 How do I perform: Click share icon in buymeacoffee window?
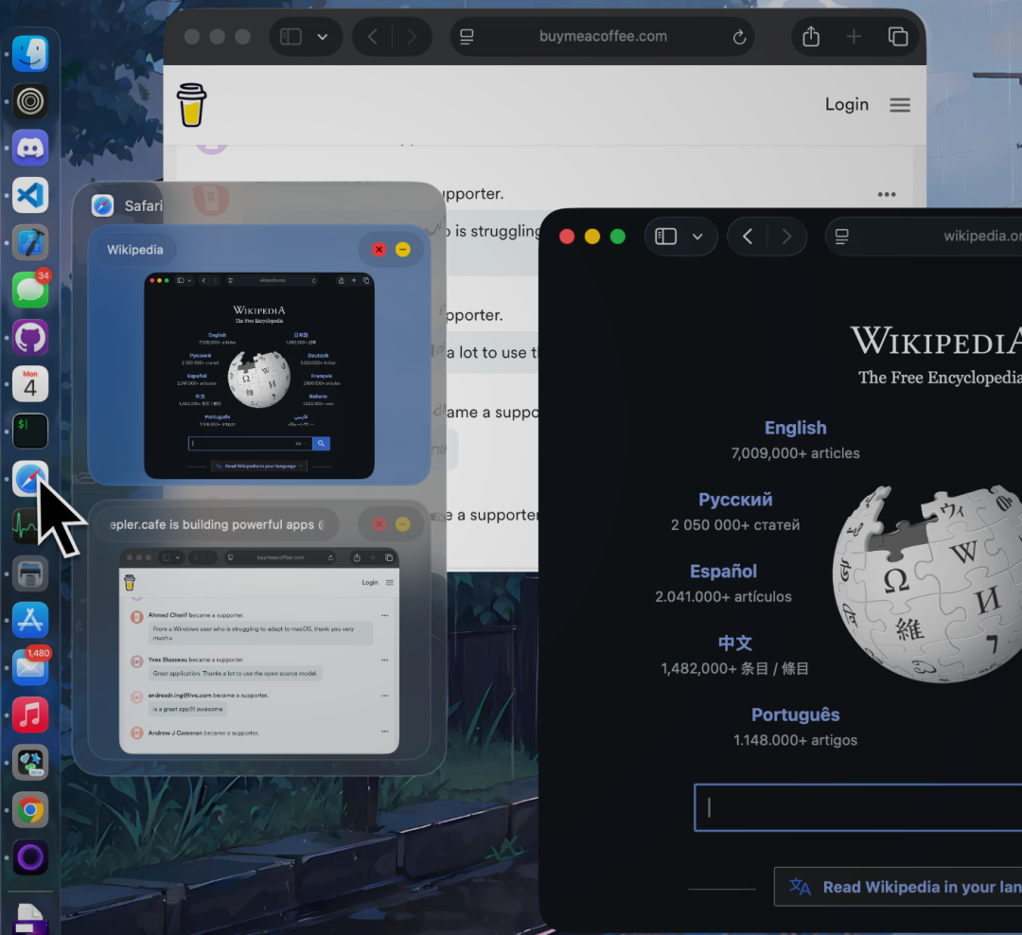tap(811, 37)
